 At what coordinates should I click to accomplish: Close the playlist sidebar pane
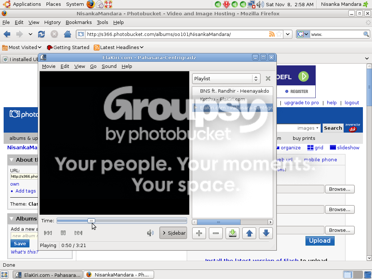point(268,78)
